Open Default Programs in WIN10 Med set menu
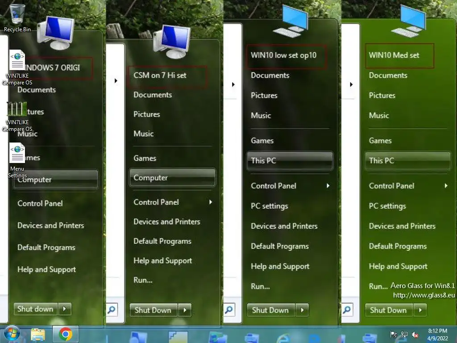This screenshot has height=343, width=457. pos(398,246)
